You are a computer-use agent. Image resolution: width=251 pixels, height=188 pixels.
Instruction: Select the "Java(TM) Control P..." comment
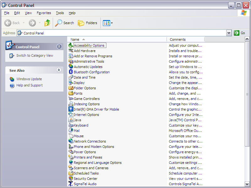(x=185, y=120)
